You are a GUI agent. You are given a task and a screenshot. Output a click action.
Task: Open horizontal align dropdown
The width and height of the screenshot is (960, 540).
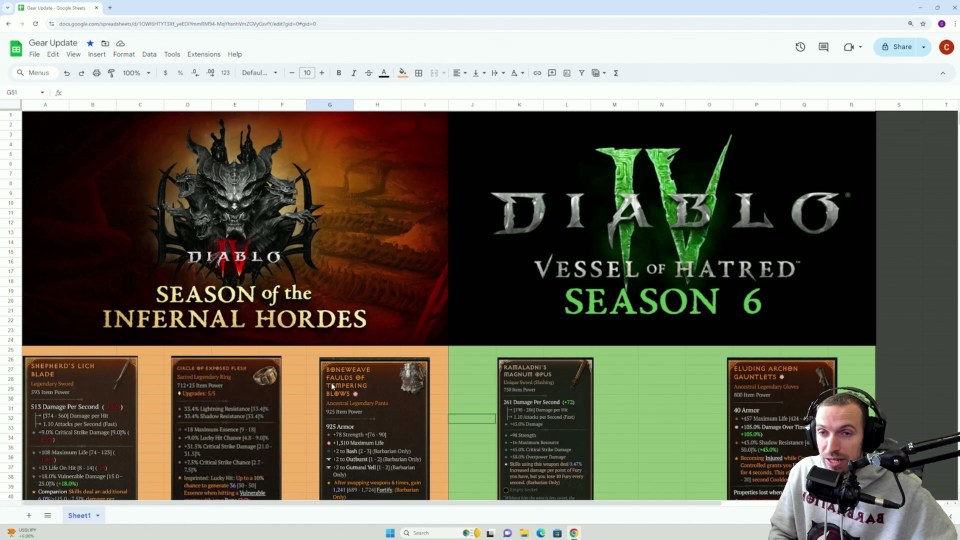(x=459, y=73)
